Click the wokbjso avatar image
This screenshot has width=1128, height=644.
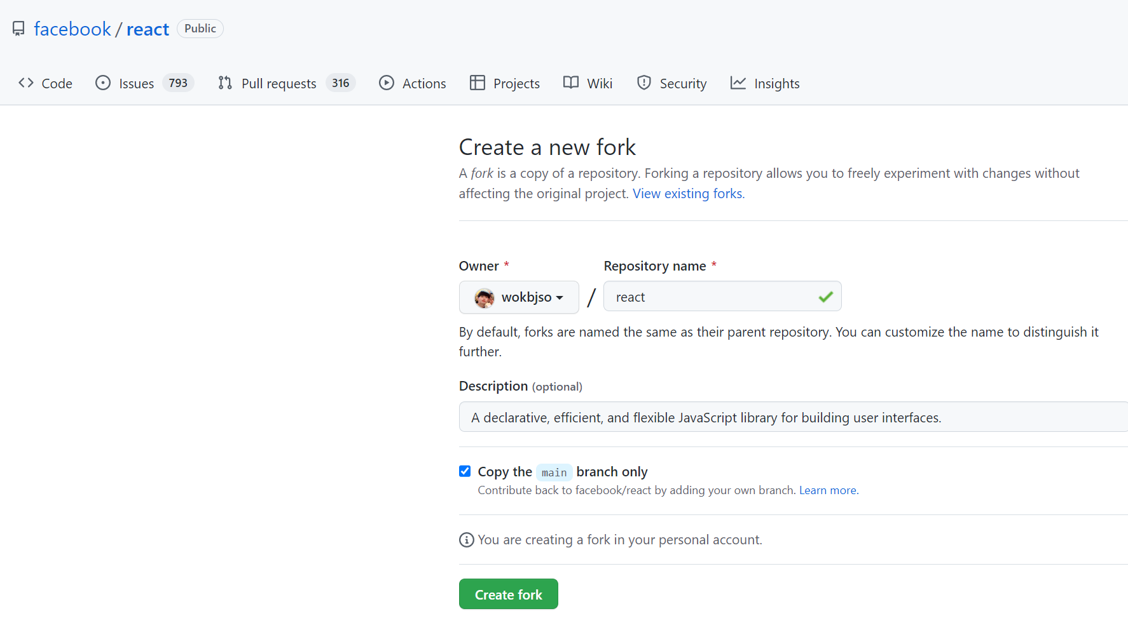(x=485, y=298)
